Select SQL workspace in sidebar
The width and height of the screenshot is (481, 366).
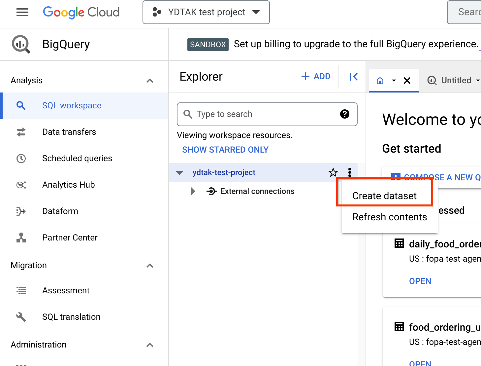tap(84, 106)
